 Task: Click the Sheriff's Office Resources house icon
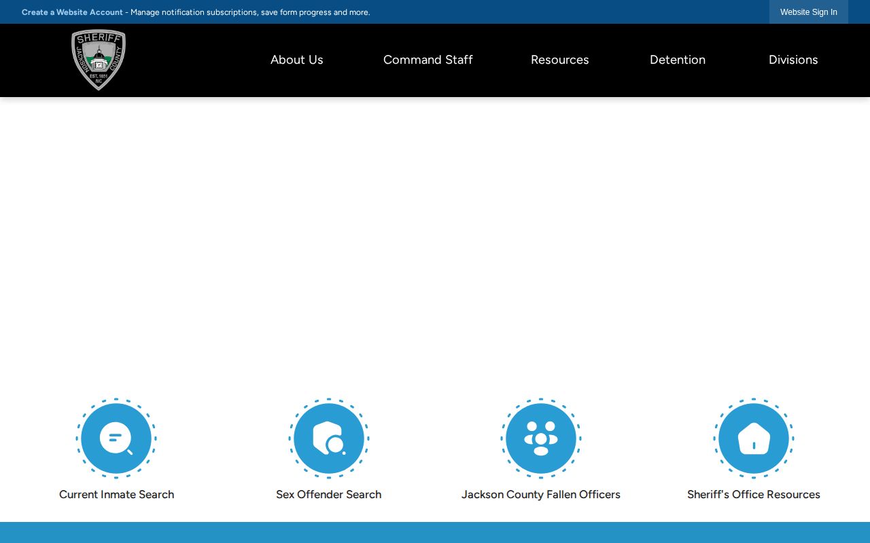pyautogui.click(x=754, y=438)
